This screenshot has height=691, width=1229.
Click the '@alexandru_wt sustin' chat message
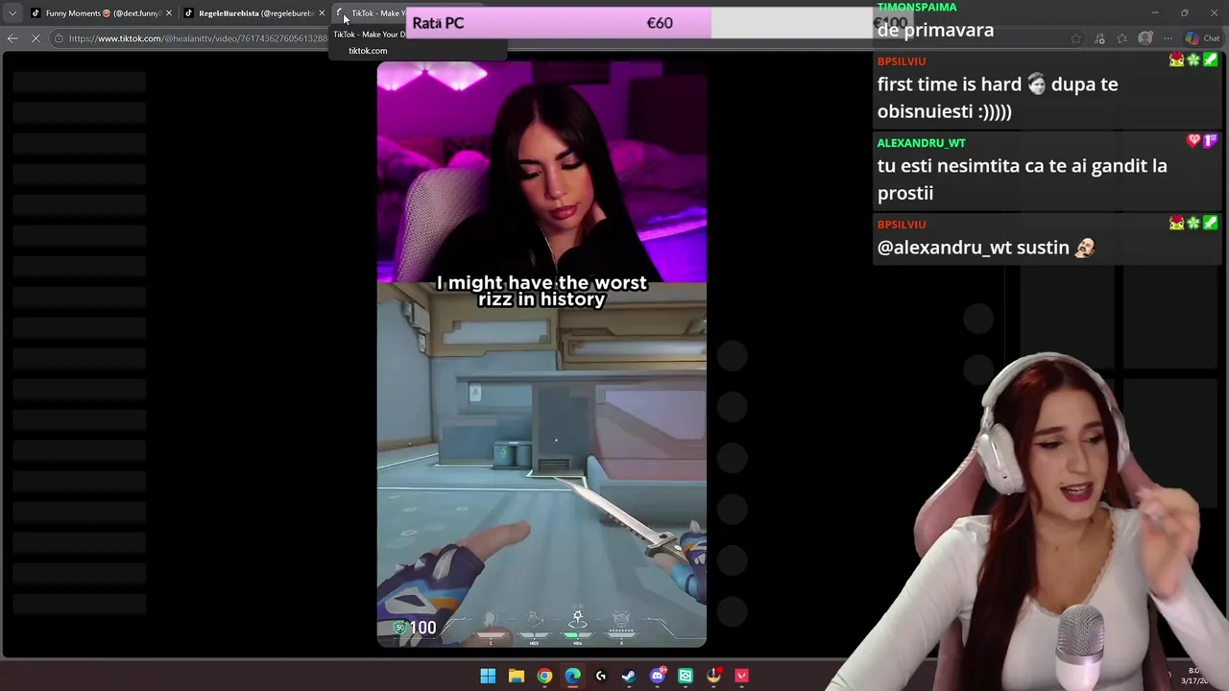986,248
